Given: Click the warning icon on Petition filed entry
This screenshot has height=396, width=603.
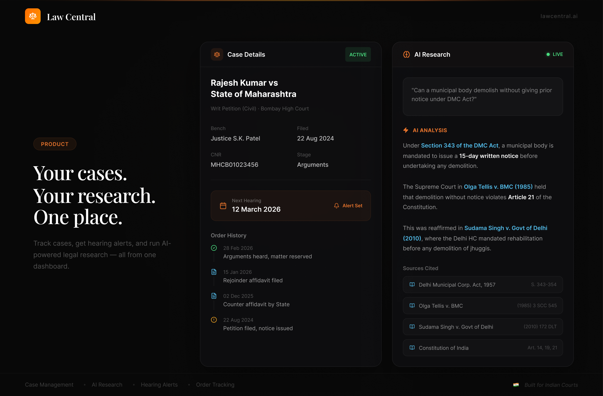Looking at the screenshot, I should pyautogui.click(x=214, y=320).
